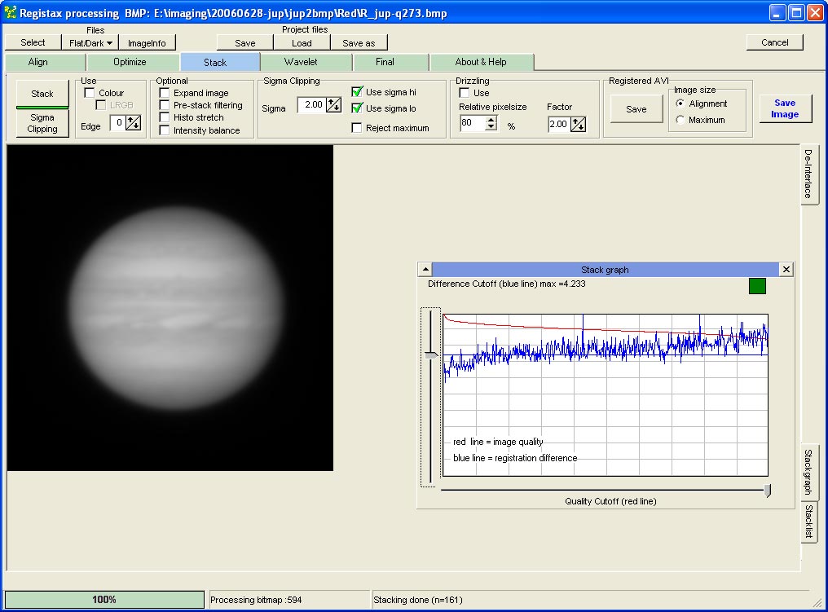Uncheck Use sigma lo
The height and width of the screenshot is (612, 828).
click(x=358, y=108)
